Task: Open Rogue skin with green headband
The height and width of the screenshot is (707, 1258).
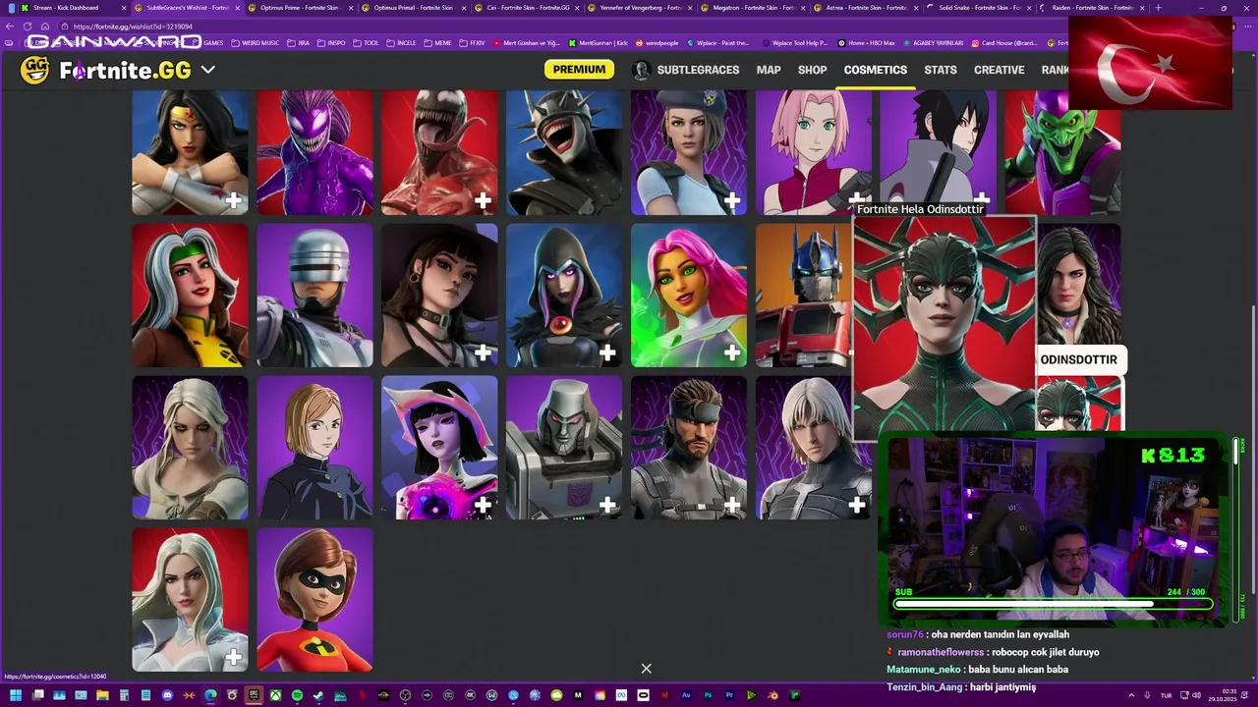Action: tap(190, 296)
